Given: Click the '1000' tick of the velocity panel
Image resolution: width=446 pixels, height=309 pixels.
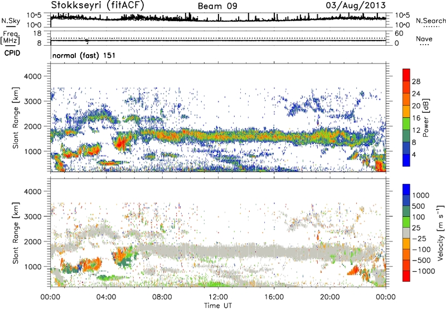Looking at the screenshot, I should click(33, 267).
